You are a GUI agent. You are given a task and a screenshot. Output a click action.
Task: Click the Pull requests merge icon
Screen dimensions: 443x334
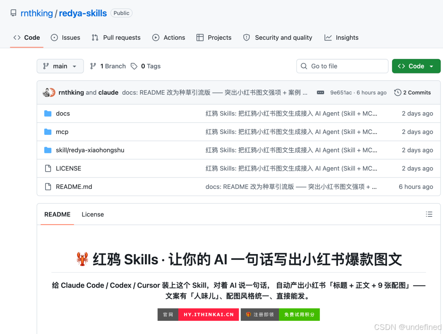coord(95,38)
